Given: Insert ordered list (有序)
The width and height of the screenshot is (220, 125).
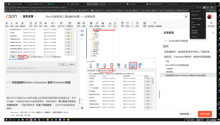Looking at the screenshot, I should pyautogui.click(x=35, y=24).
